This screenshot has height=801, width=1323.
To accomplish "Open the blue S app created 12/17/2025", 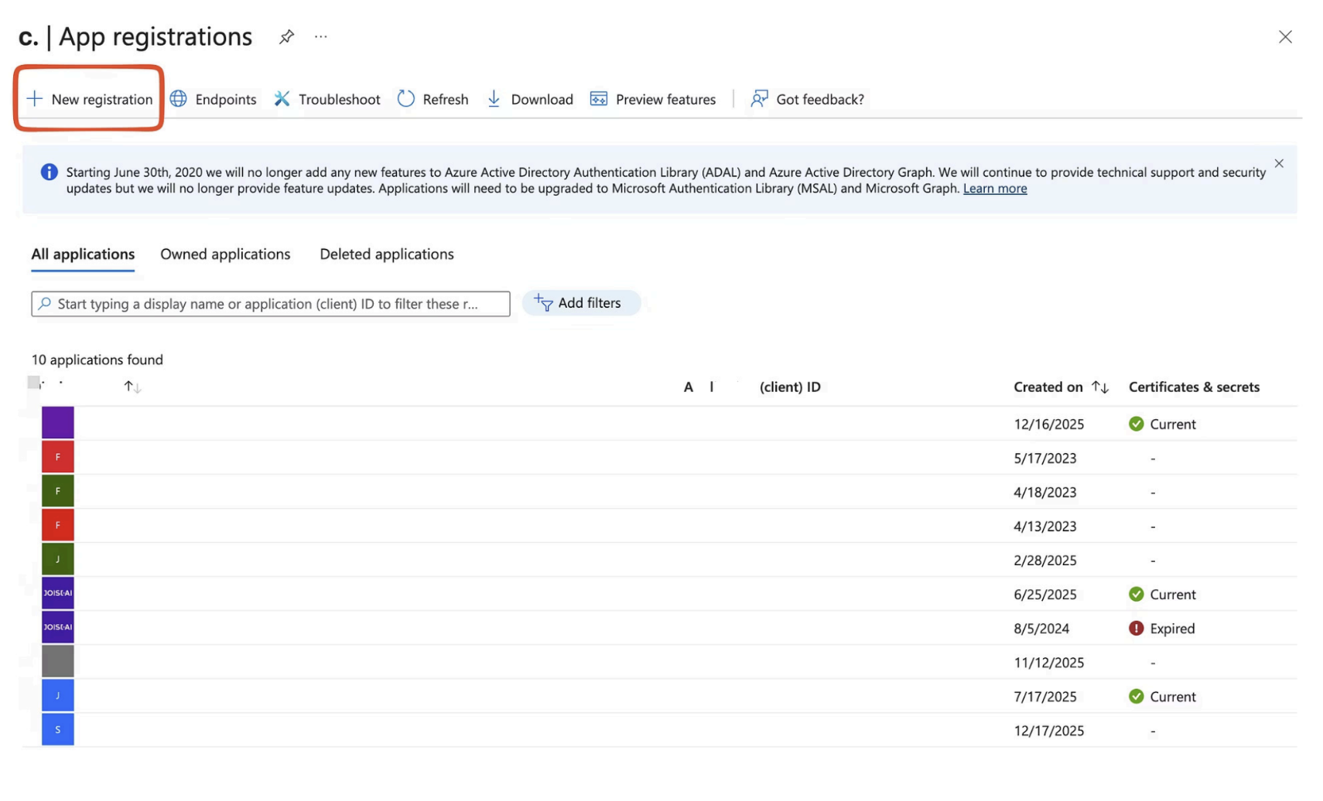I will (x=58, y=729).
